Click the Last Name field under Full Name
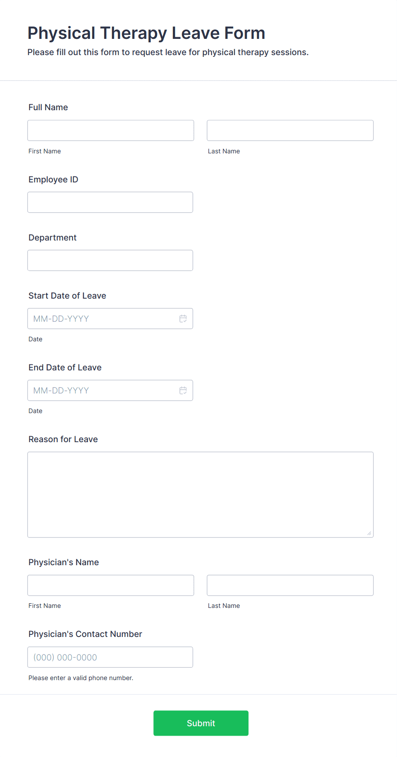397x757 pixels. (x=290, y=130)
